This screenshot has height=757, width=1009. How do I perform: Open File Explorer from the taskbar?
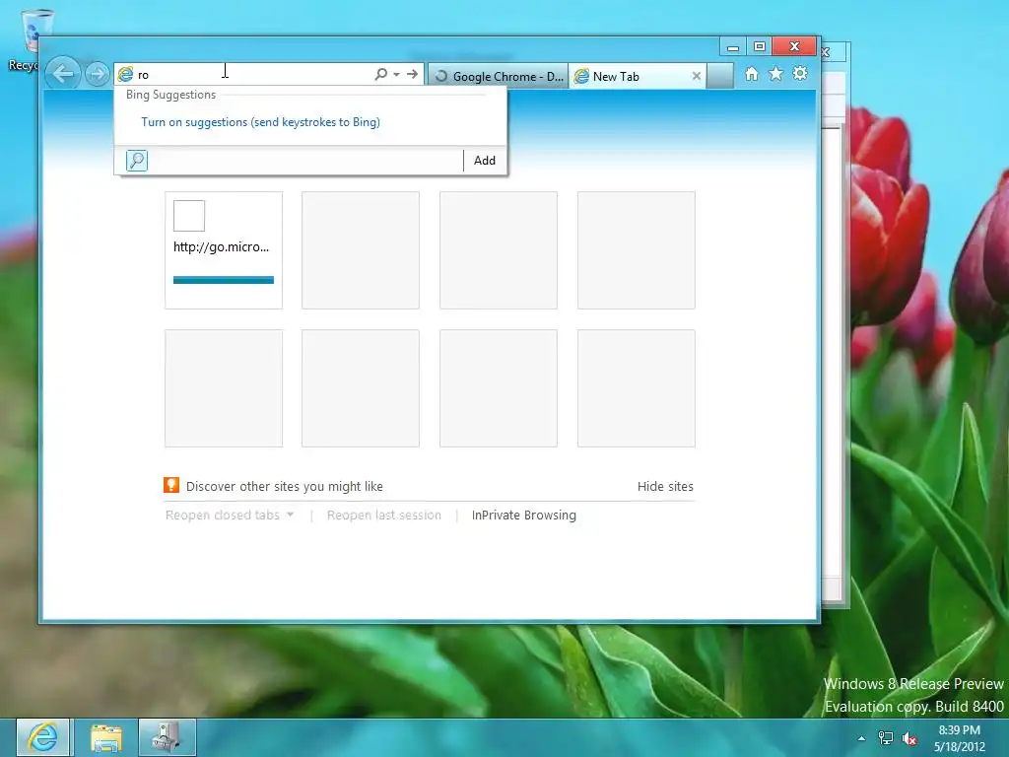tap(106, 737)
